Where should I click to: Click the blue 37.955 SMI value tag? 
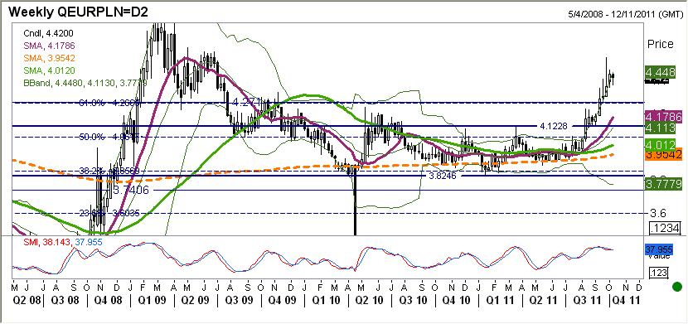click(660, 250)
